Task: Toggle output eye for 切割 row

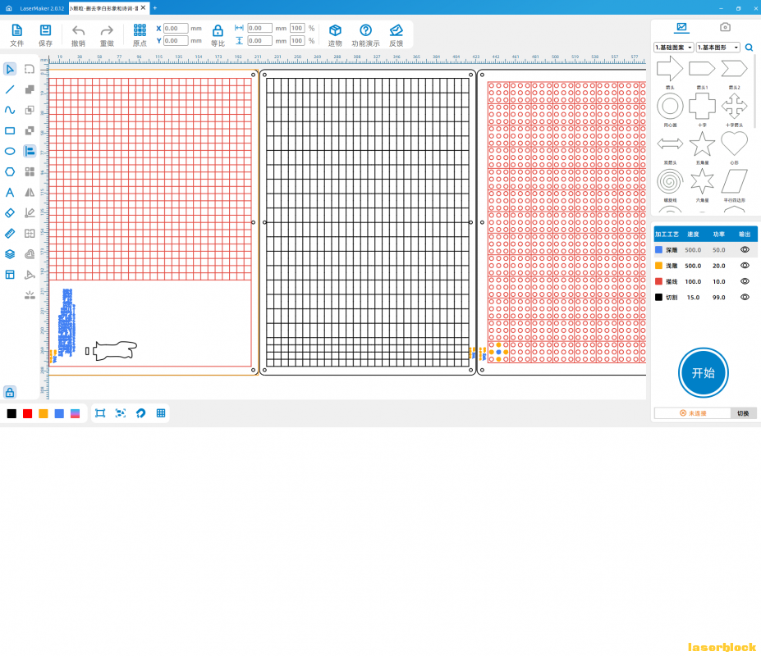Action: (745, 297)
